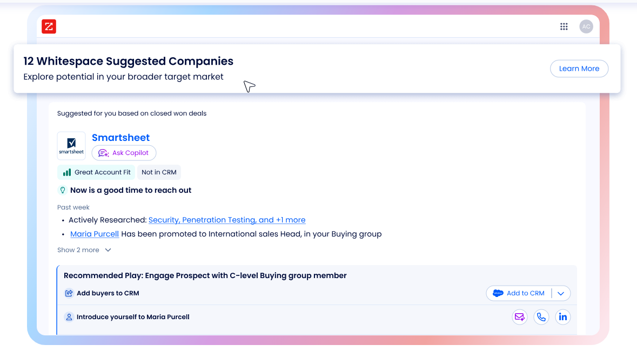Click the Add to CRM button

pos(518,293)
